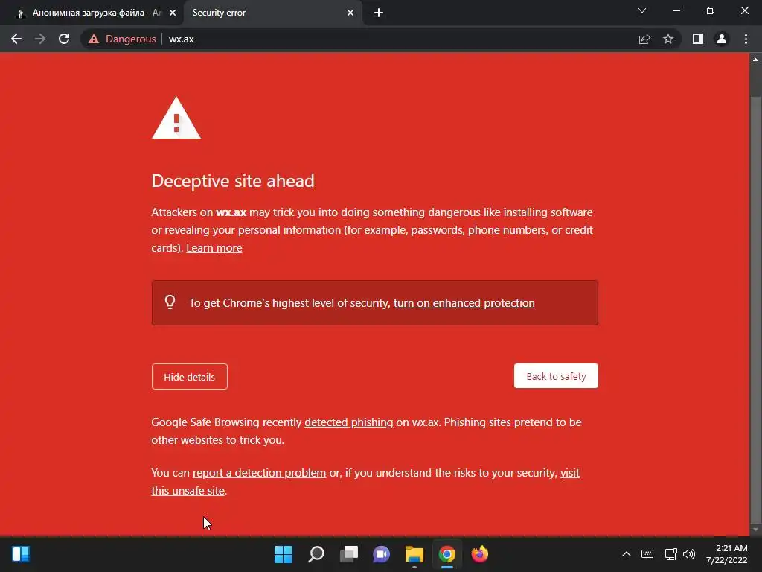Open Task View on taskbar
762x572 pixels.
pyautogui.click(x=348, y=554)
